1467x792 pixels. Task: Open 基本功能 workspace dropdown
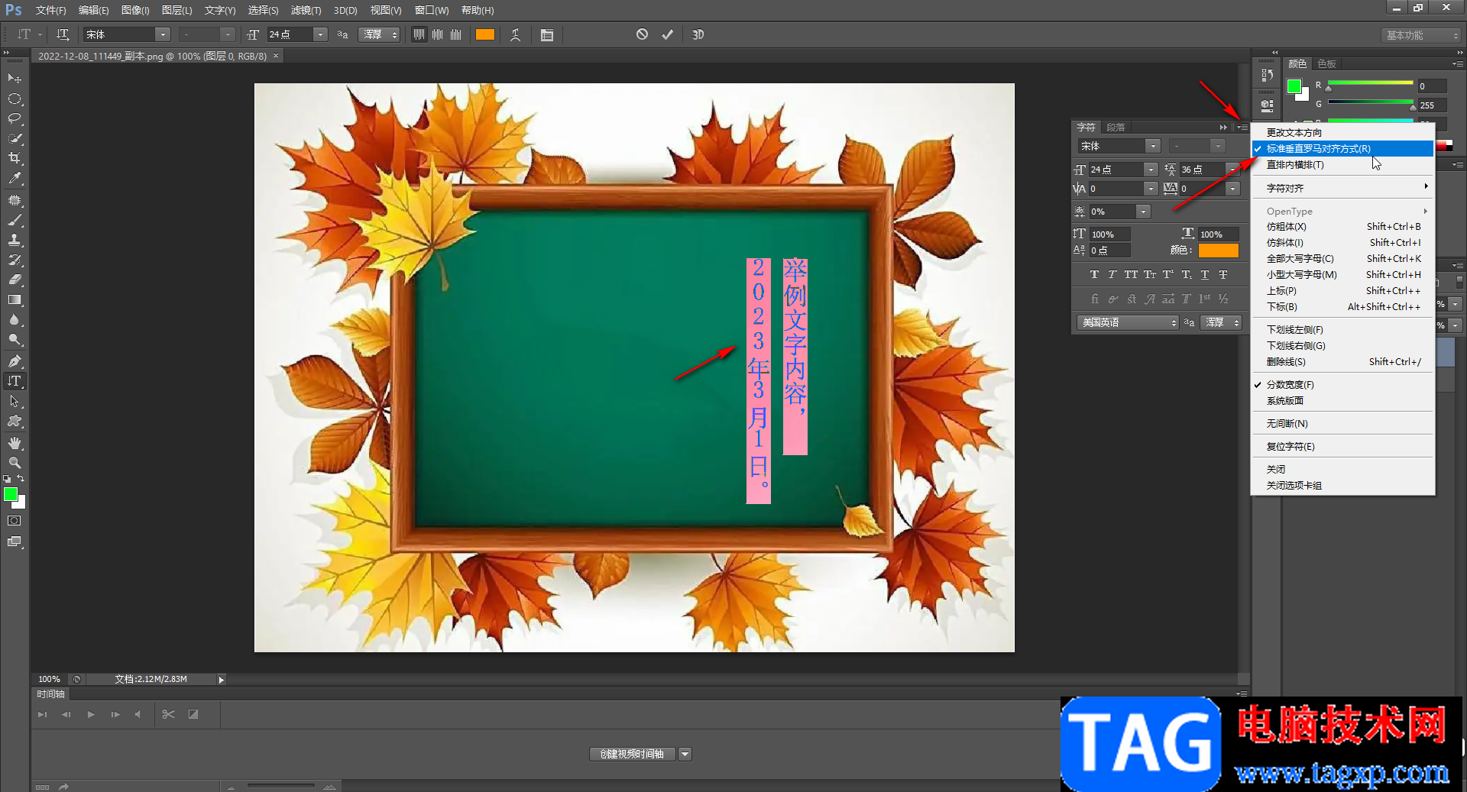click(x=1422, y=35)
